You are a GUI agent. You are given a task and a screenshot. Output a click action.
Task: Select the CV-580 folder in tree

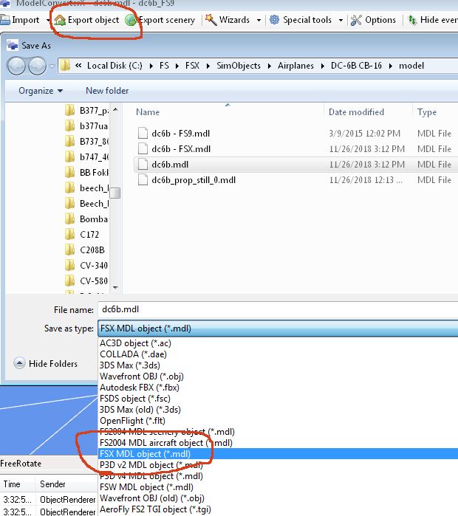point(87,281)
